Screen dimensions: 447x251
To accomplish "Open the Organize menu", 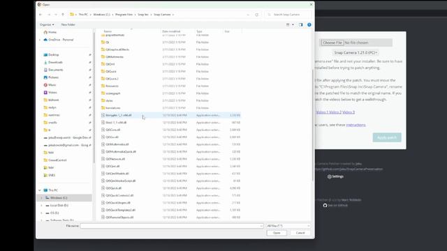I will 47,25.
